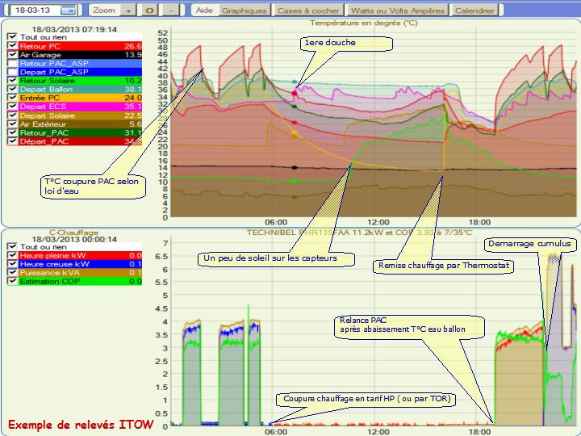Viewport: 581px width, 436px height.
Task: Switch to Cases à cocher tab
Action: [307, 11]
